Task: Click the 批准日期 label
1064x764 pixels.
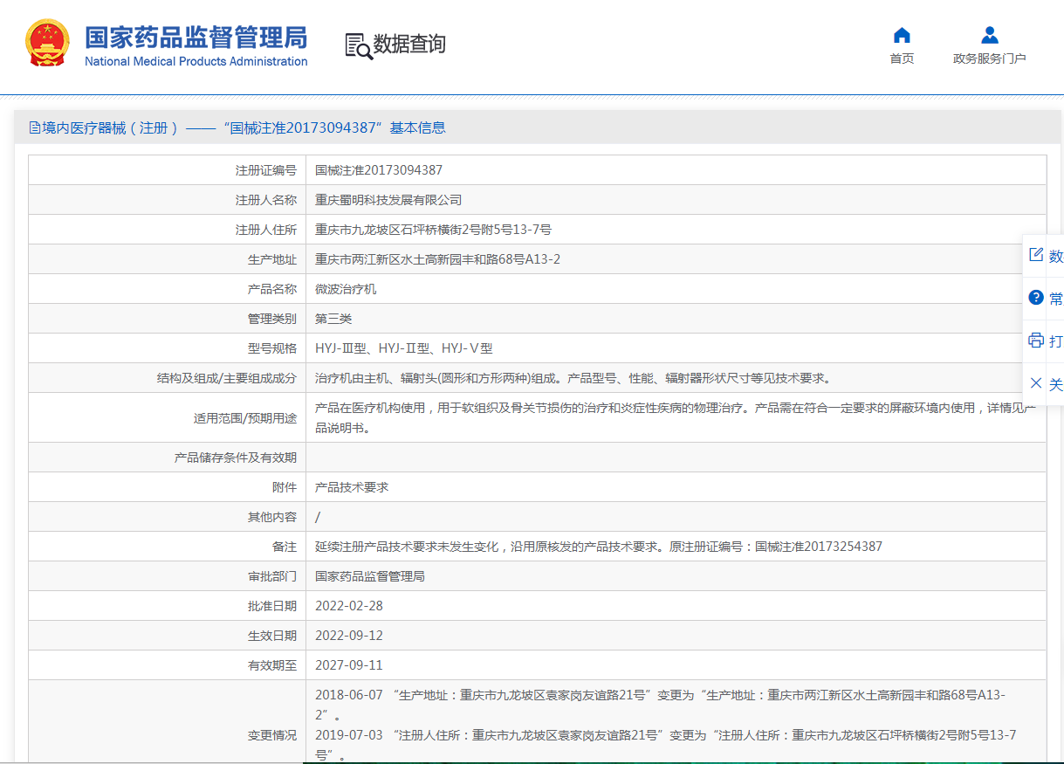Action: pyautogui.click(x=272, y=606)
